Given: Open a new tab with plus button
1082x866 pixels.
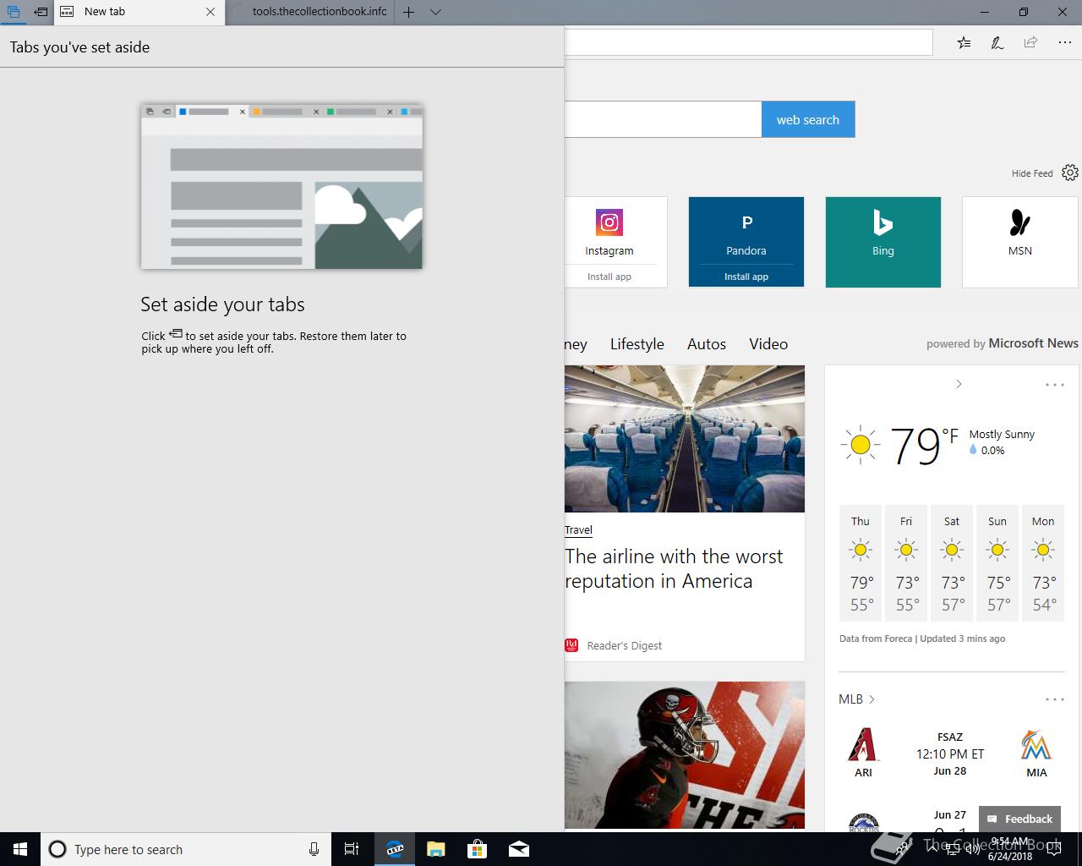Looking at the screenshot, I should 409,12.
